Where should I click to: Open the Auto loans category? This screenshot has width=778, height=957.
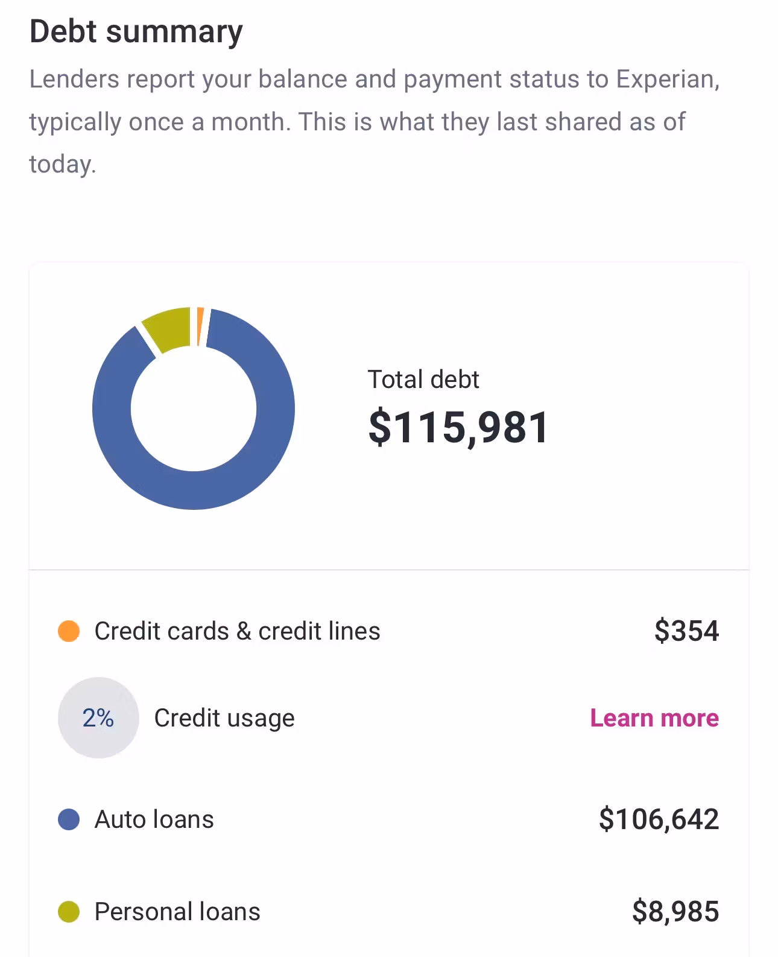click(154, 819)
